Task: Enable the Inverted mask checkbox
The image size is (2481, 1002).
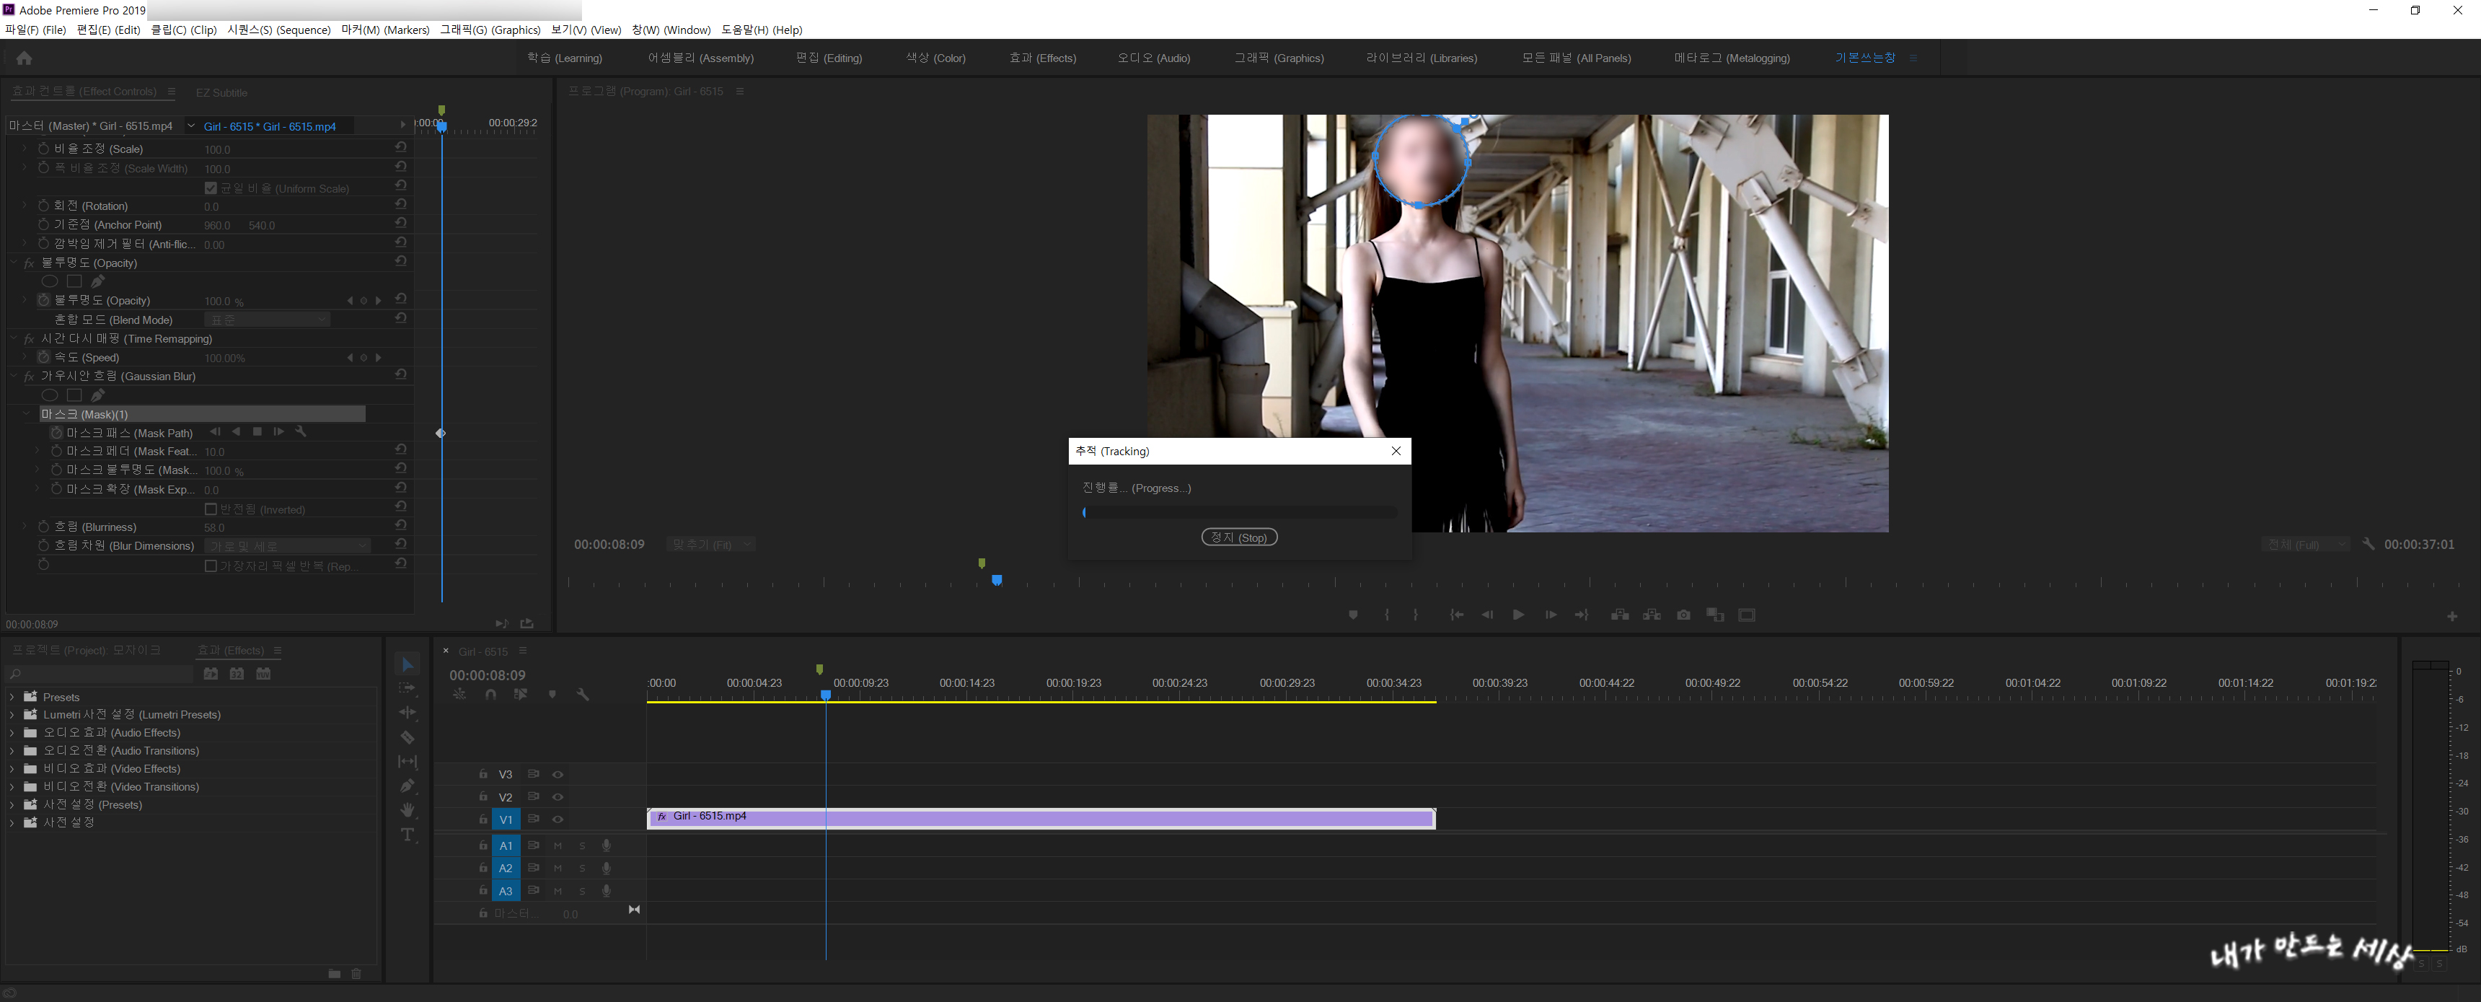Action: coord(211,509)
